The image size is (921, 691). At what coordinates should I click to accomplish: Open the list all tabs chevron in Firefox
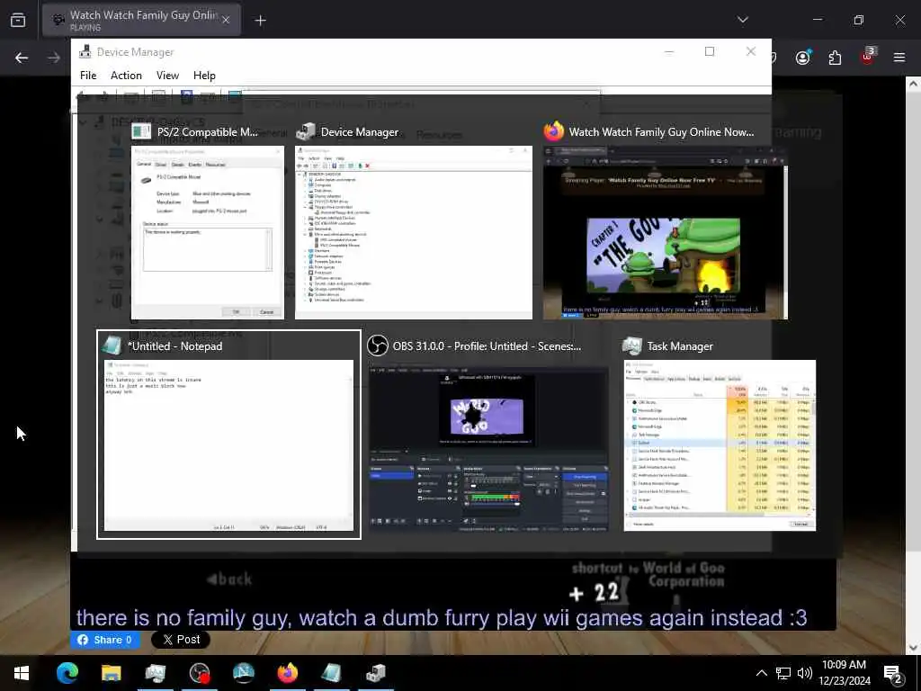tap(742, 20)
